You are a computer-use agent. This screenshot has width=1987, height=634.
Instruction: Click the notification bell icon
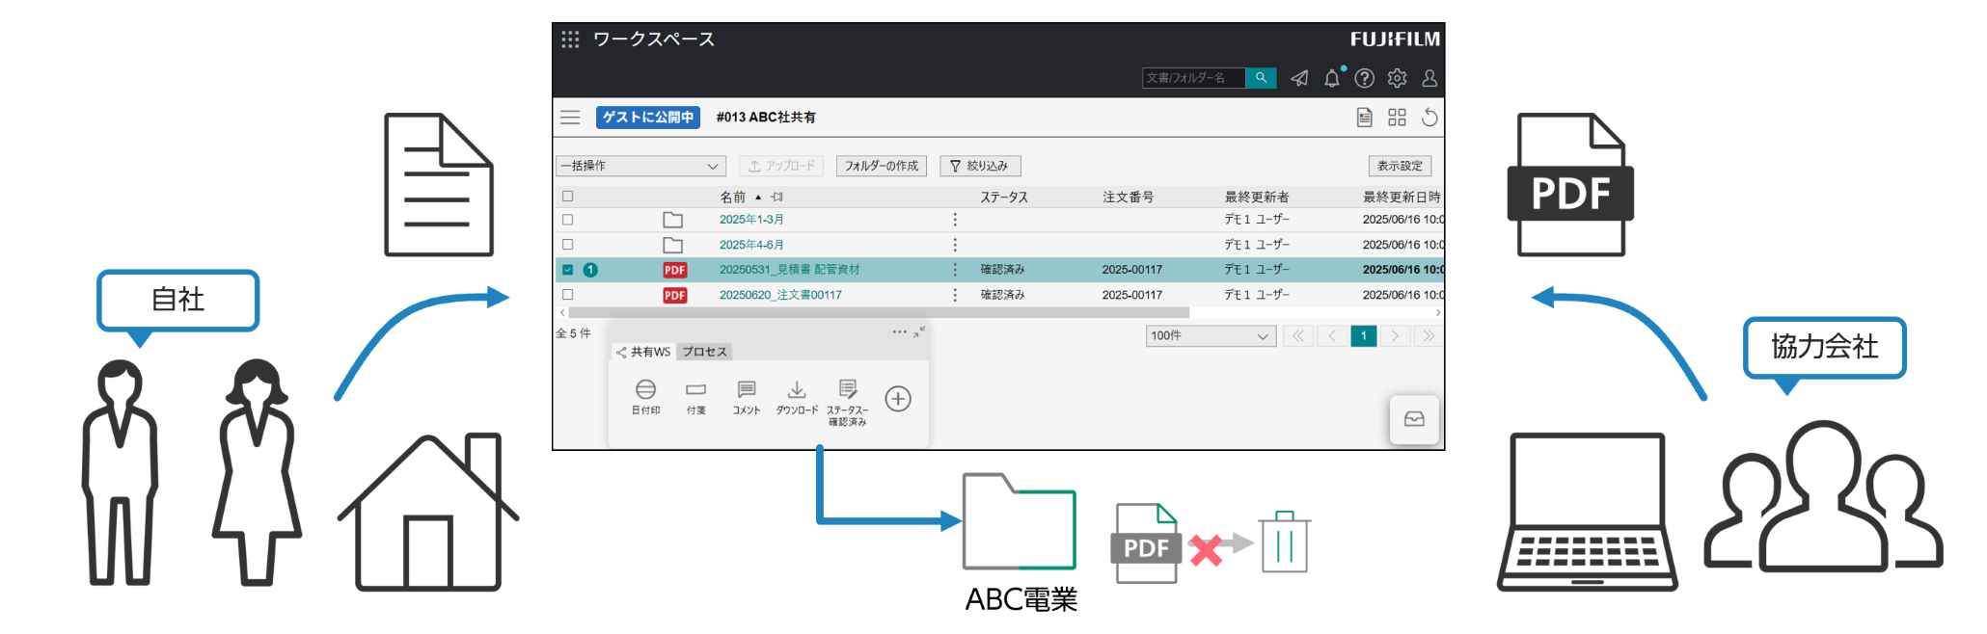[x=1332, y=78]
